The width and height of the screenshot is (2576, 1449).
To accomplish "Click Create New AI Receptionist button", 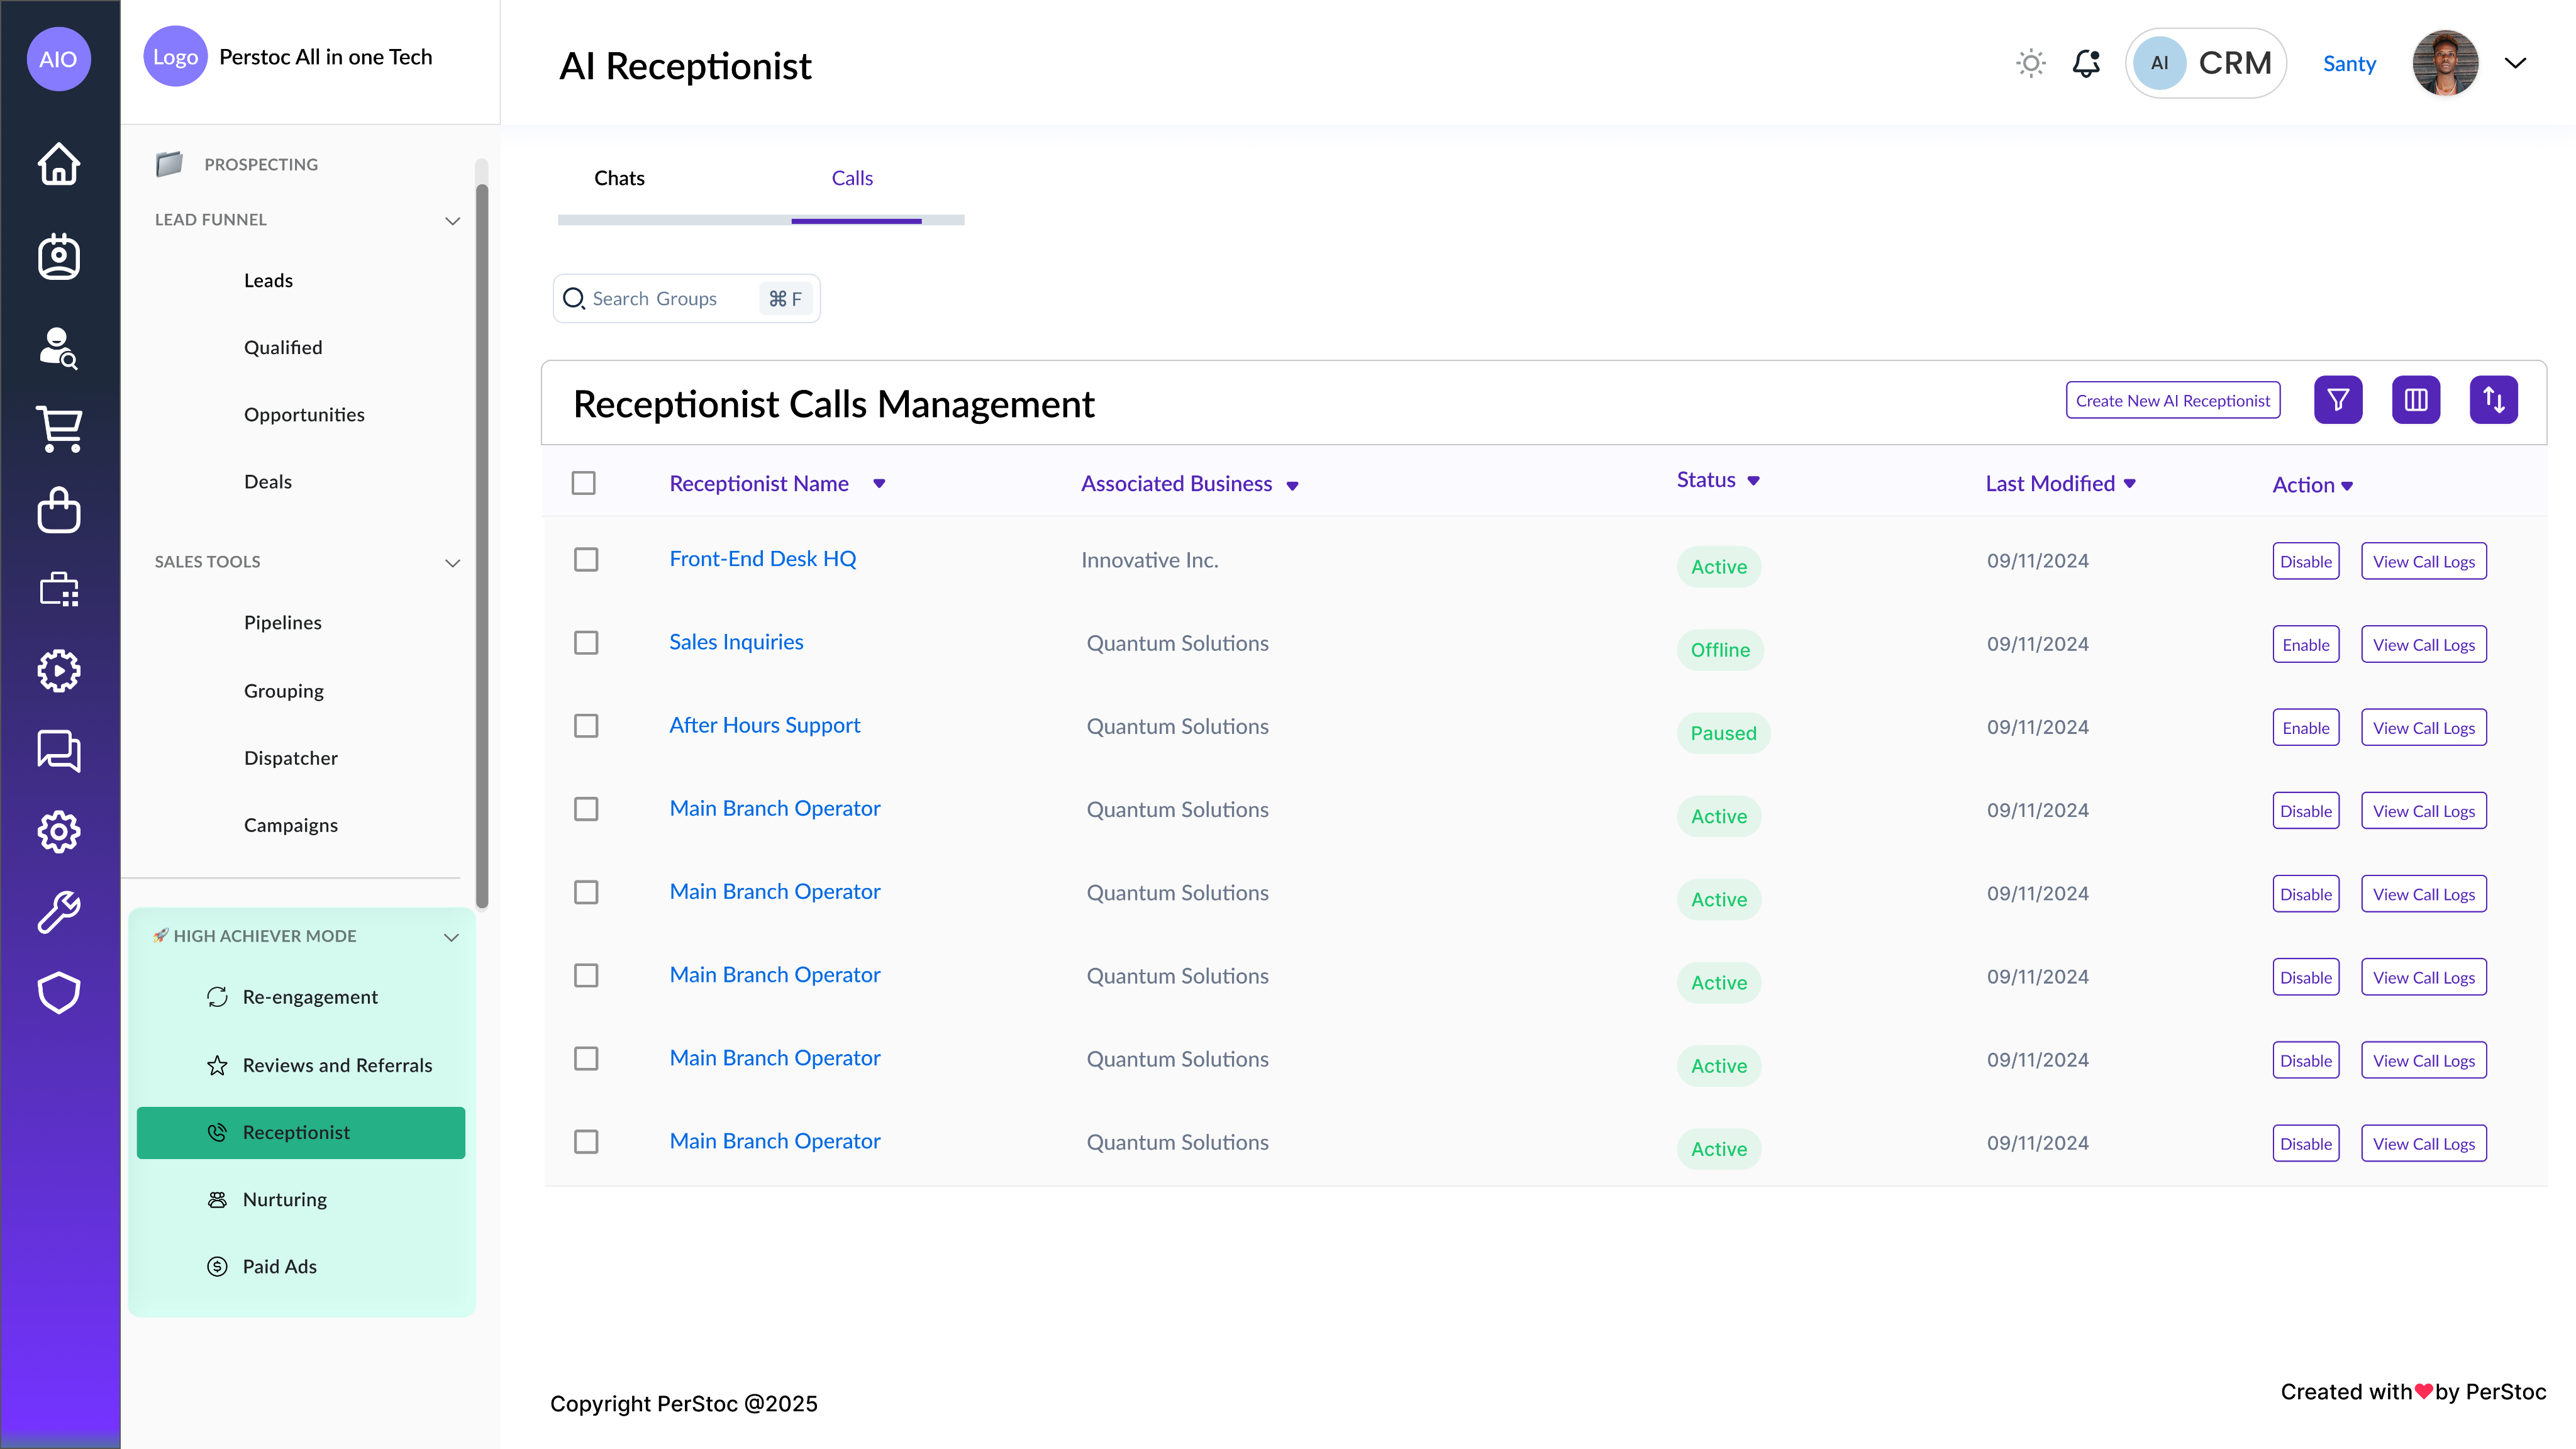I will pos(2172,400).
